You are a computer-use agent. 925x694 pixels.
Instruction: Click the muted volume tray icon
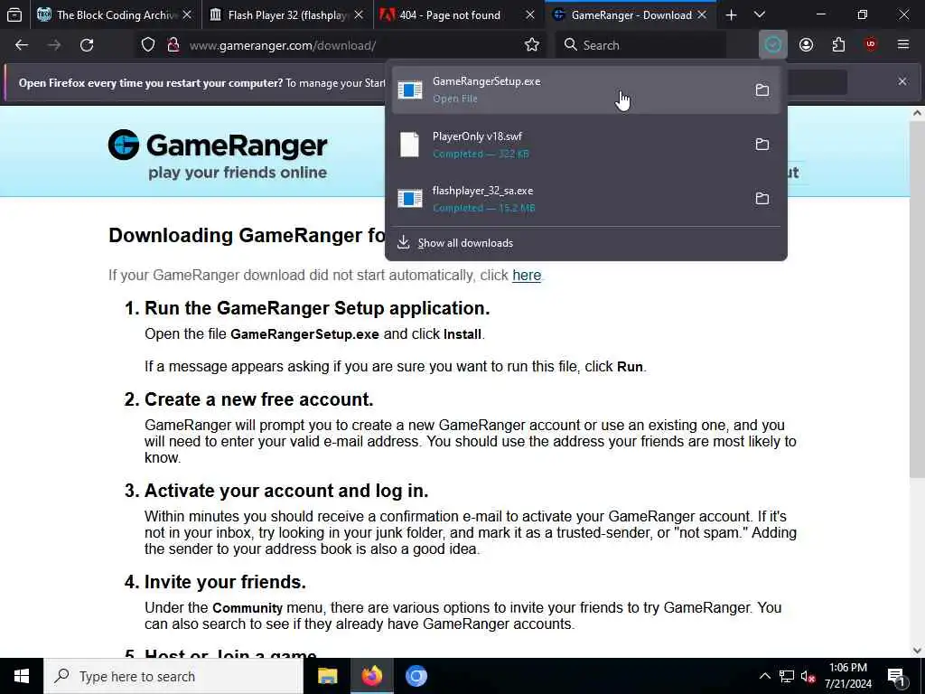[x=808, y=676]
